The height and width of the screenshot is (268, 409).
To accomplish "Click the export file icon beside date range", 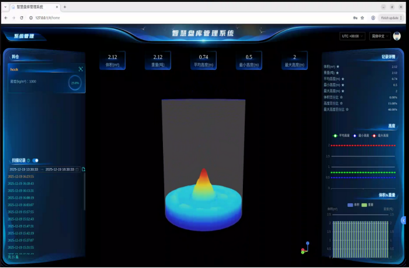I will pyautogui.click(x=84, y=169).
